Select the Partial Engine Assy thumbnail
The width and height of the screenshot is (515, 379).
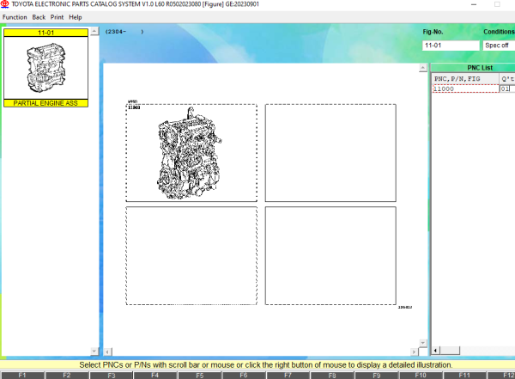pyautogui.click(x=46, y=68)
